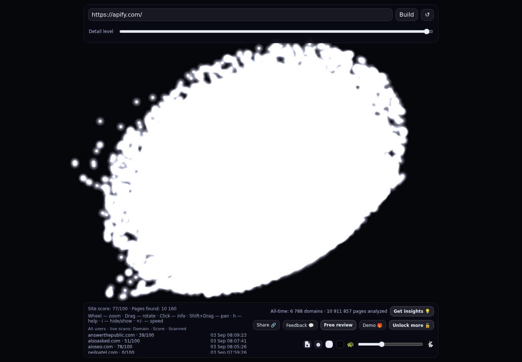Click the timestamp 03 Sep 08:05:26
Screen dimensions: 522x362
(x=228, y=347)
